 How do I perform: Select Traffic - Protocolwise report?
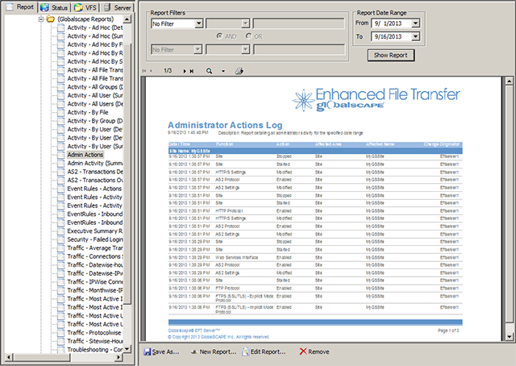pos(94,333)
